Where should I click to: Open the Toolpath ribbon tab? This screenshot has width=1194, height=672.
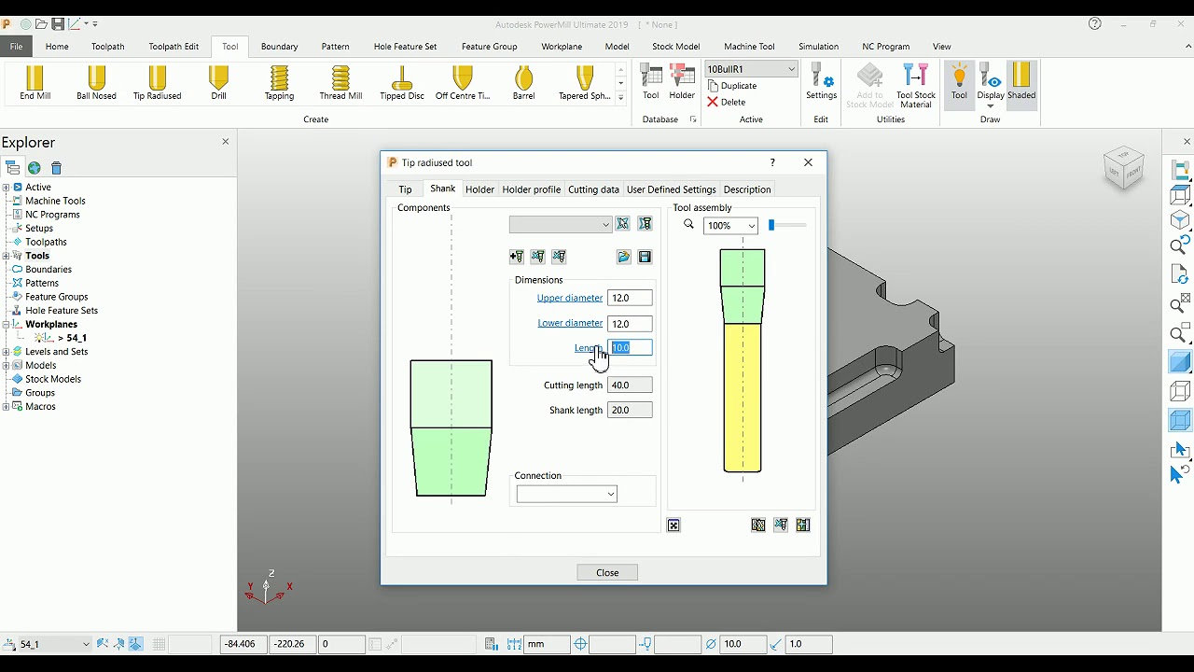pos(108,47)
